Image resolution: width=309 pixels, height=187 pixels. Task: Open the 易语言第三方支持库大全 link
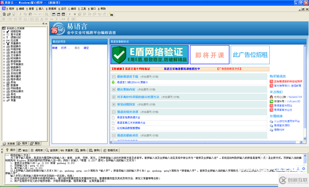tap(131, 123)
